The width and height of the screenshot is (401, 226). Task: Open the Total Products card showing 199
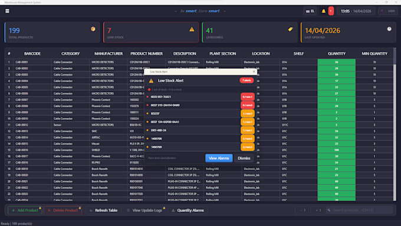52,32
